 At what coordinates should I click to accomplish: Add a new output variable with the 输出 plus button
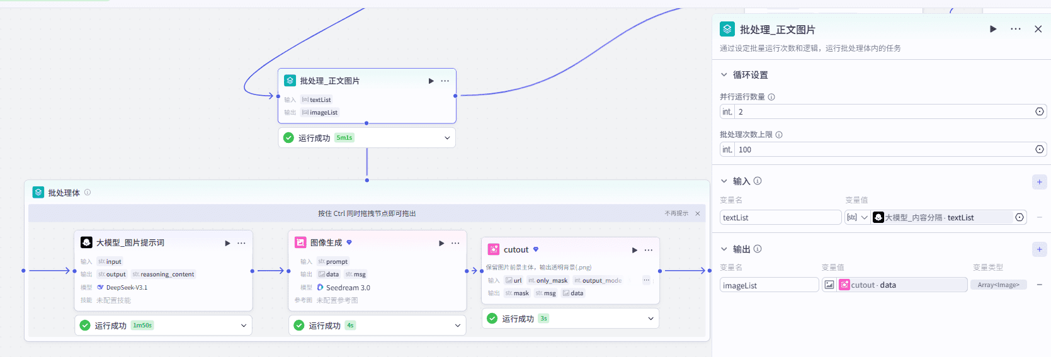1039,249
